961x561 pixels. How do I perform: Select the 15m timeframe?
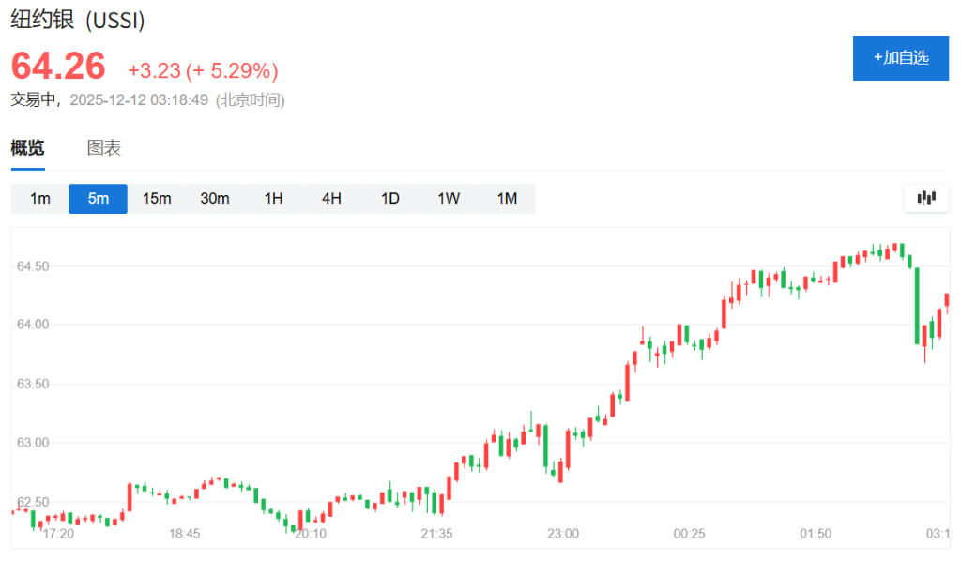pos(156,198)
